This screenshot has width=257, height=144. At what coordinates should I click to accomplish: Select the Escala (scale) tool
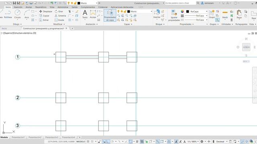point(59,20)
